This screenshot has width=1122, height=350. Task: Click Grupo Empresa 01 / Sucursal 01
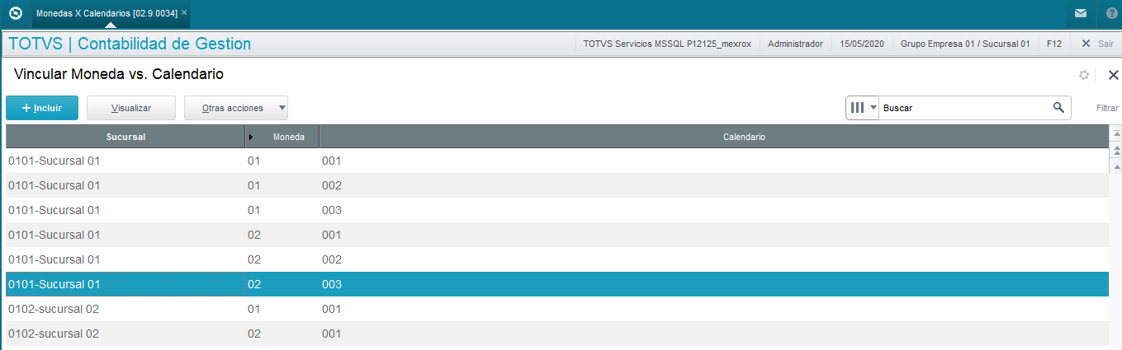click(x=964, y=44)
